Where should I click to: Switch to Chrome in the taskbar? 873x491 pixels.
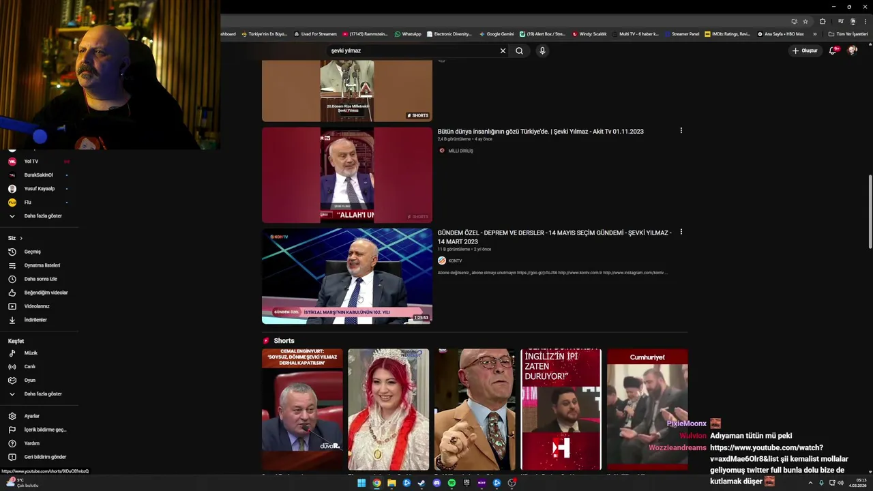[376, 483]
